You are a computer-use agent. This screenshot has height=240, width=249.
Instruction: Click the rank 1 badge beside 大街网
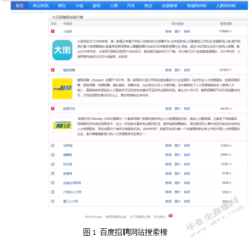pos(53,31)
